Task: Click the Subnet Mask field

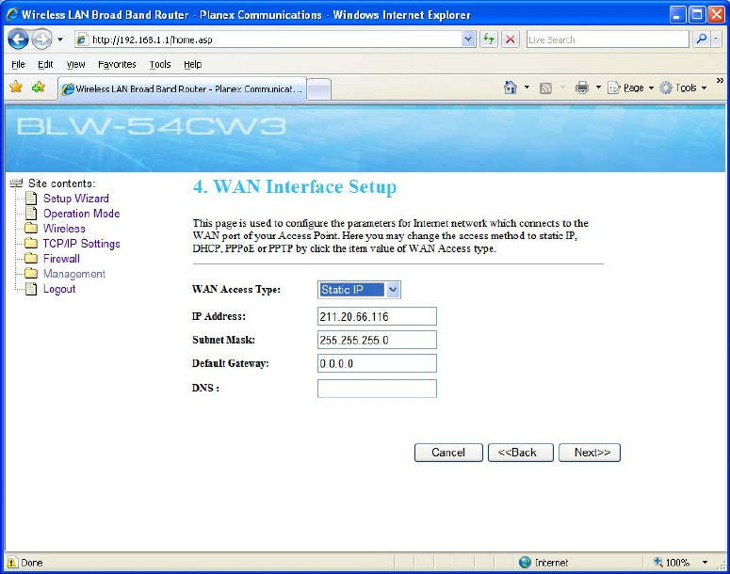Action: coord(377,340)
